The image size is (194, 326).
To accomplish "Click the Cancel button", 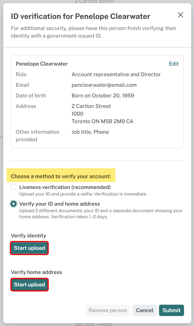I will point(144,310).
